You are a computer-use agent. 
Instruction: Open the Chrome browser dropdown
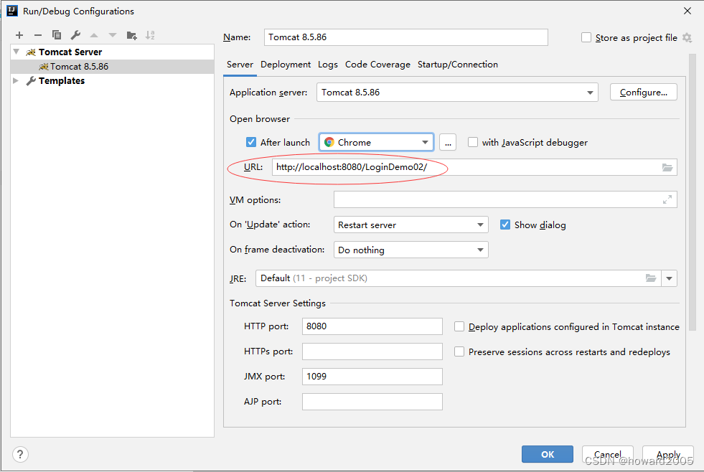pos(376,142)
